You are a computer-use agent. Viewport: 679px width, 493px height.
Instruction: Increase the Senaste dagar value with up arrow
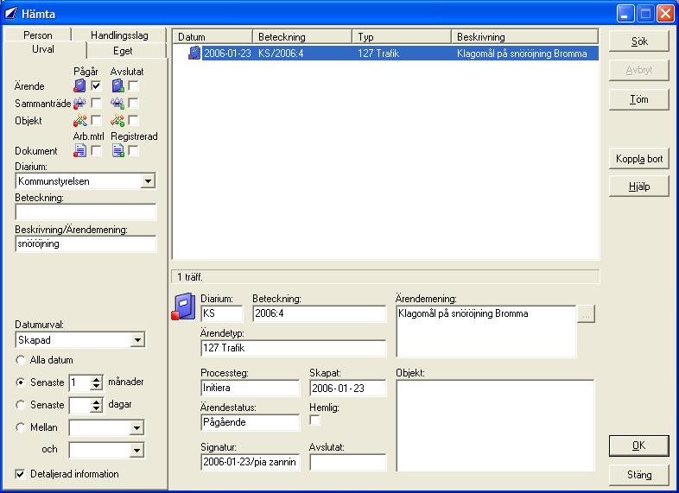pyautogui.click(x=97, y=401)
